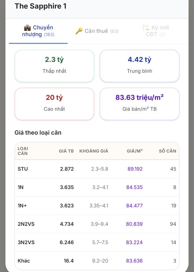Sort by the GIÁ TB column header
The height and width of the screenshot is (272, 194).
point(66,151)
